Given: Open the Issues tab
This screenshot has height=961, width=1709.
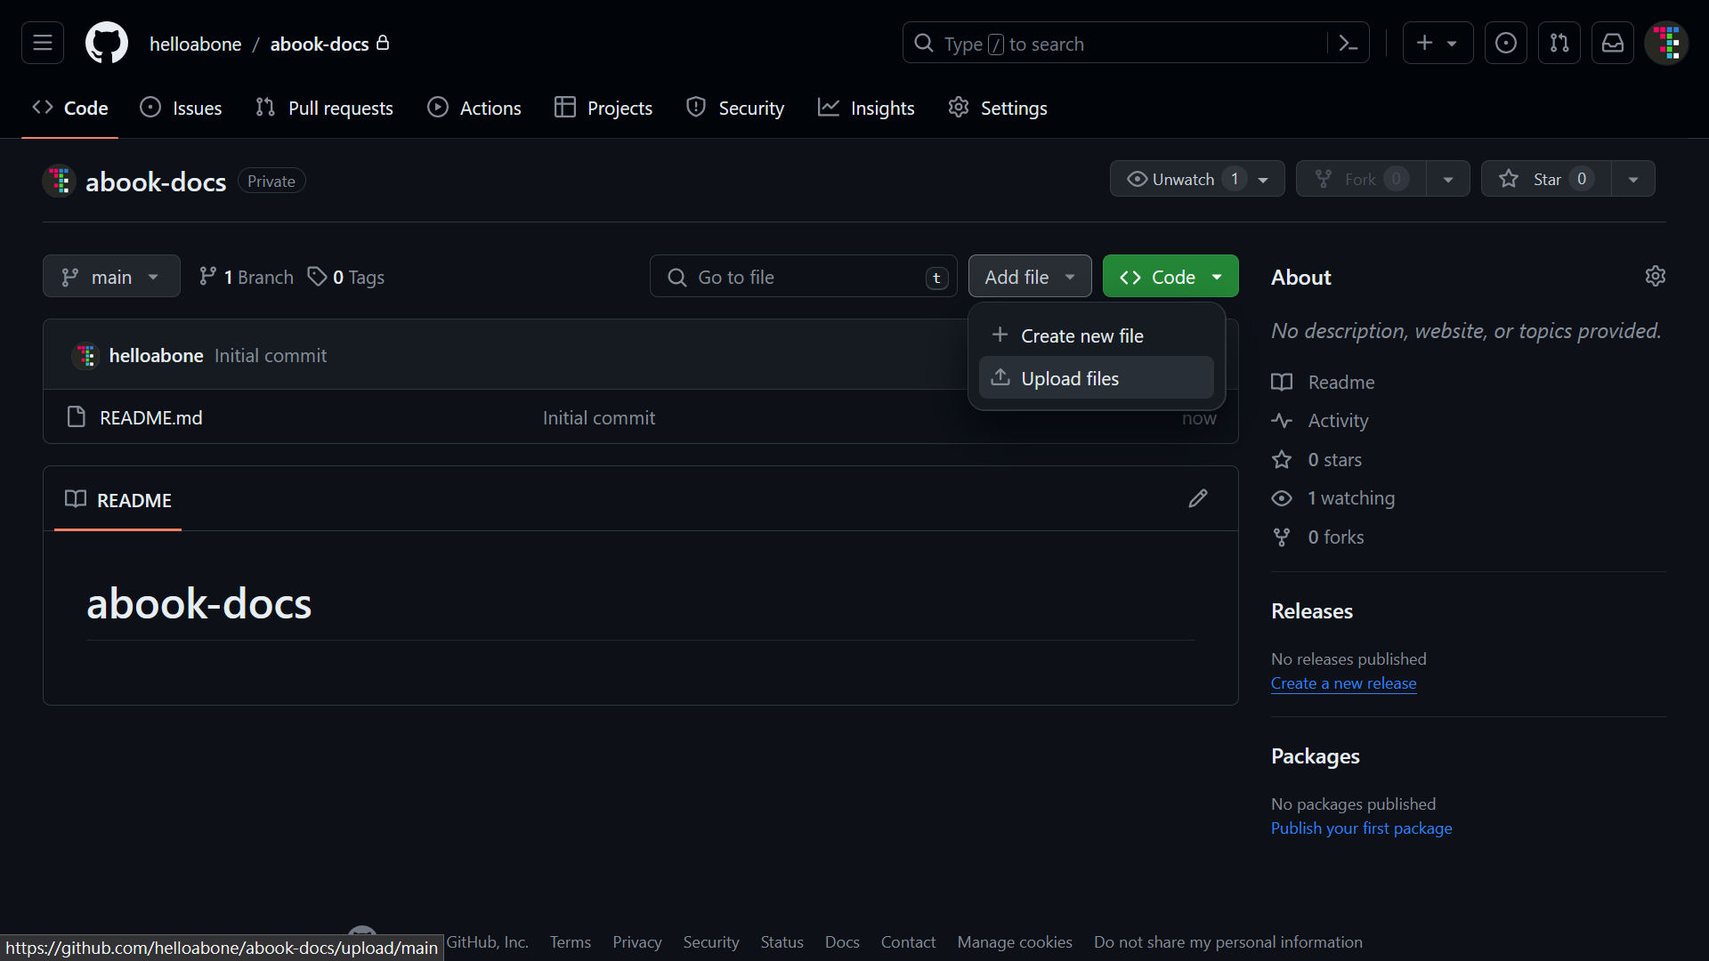Looking at the screenshot, I should point(181,108).
